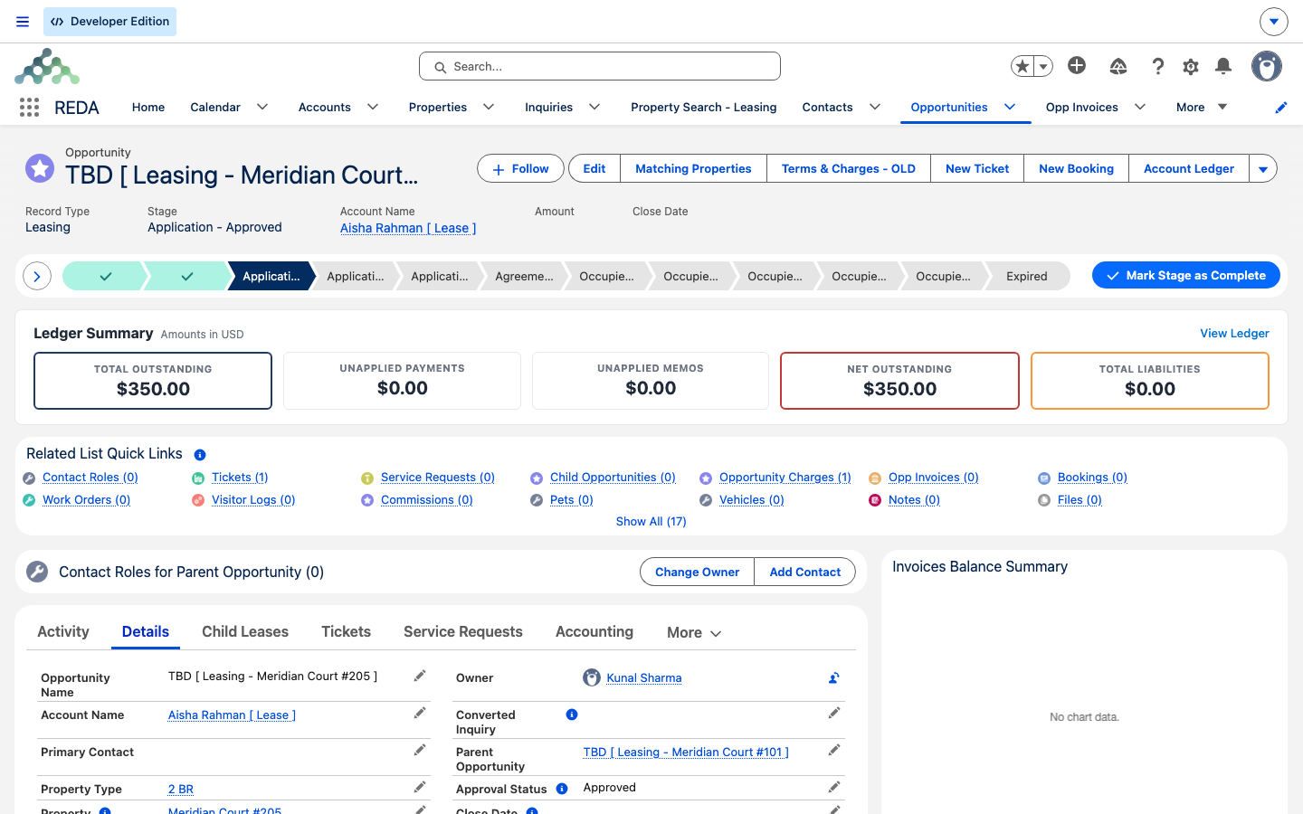Open the hamburger menu beside Developer Edition

coord(23,22)
